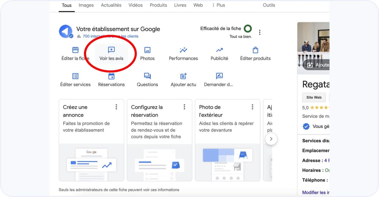379x197 pixels.
Task: Expand the Plus search filter menu
Action: click(x=218, y=5)
